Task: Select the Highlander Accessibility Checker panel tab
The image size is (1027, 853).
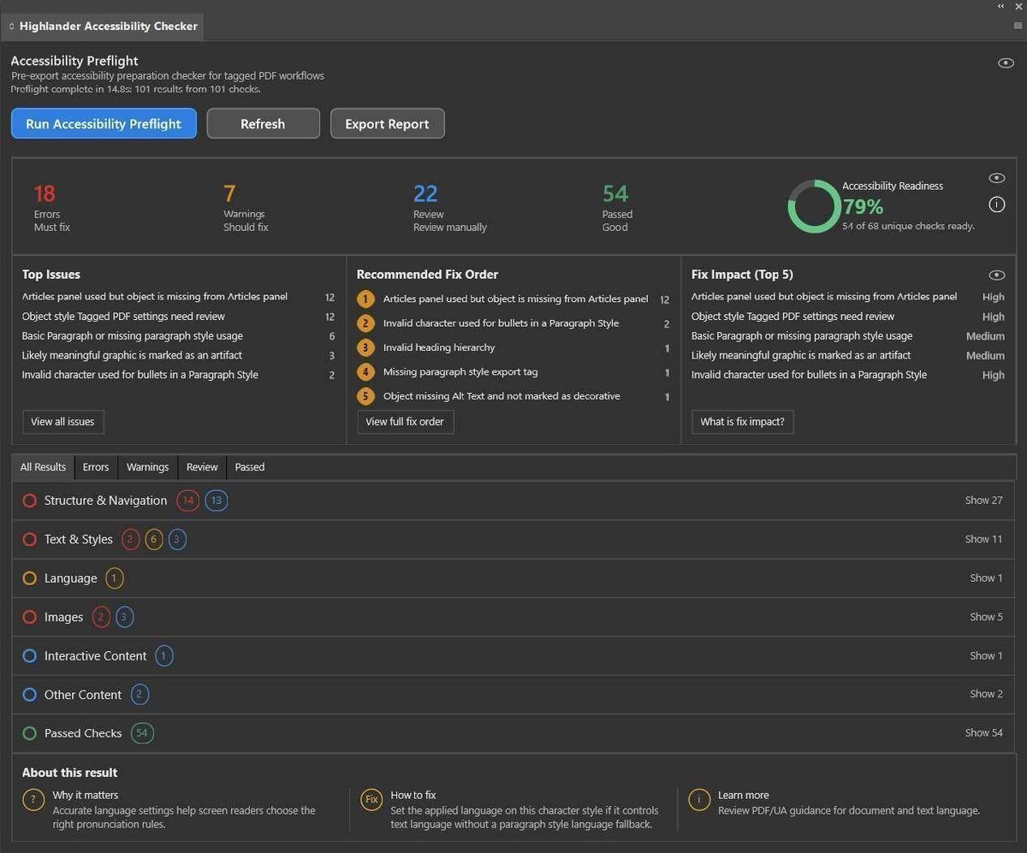Action: pos(103,27)
